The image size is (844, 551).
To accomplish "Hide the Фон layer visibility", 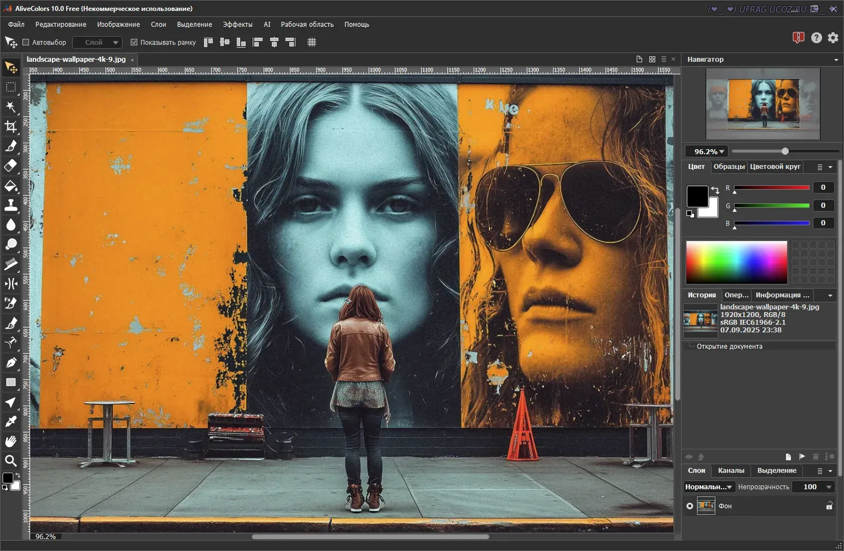I will [x=690, y=506].
